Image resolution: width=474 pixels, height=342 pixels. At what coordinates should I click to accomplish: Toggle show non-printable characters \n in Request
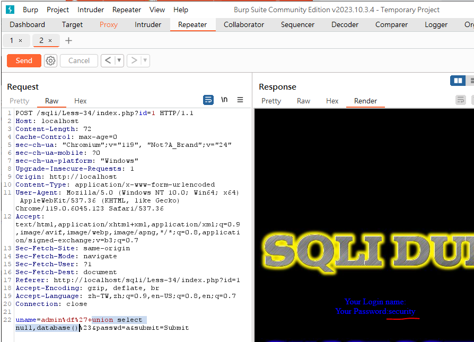pos(224,100)
